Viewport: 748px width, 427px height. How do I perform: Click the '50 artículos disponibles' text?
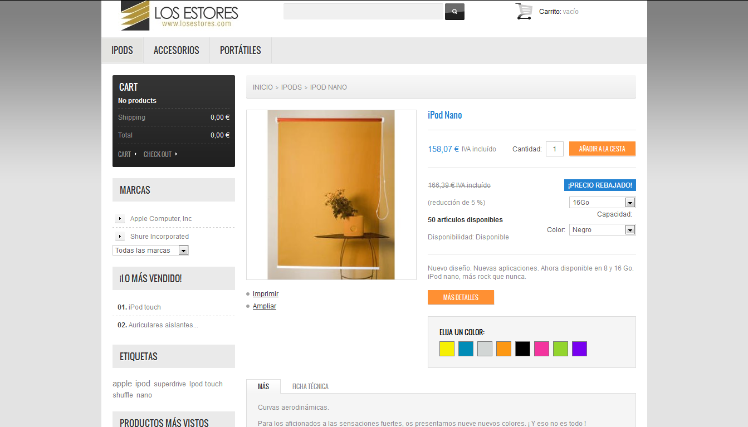[465, 220]
